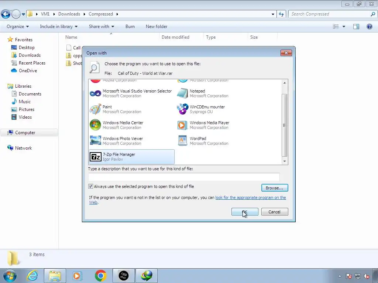Open Explorer help icon
Image resolution: width=378 pixels, height=283 pixels.
[x=369, y=27]
